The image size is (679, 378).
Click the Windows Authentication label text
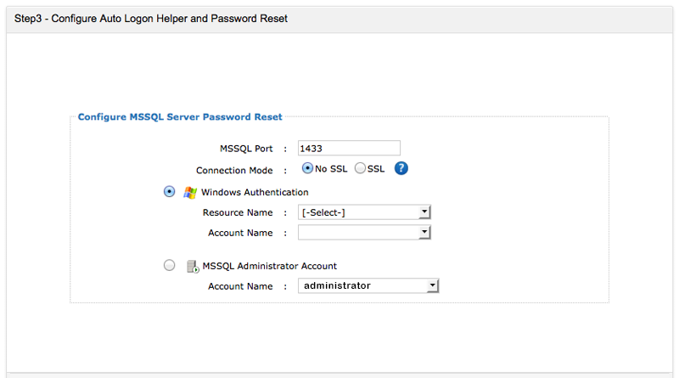tap(255, 192)
